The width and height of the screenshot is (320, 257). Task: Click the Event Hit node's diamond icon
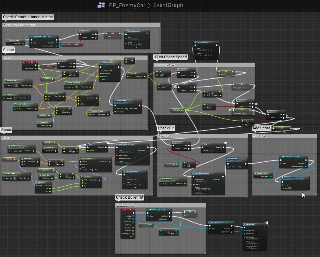click(122, 210)
